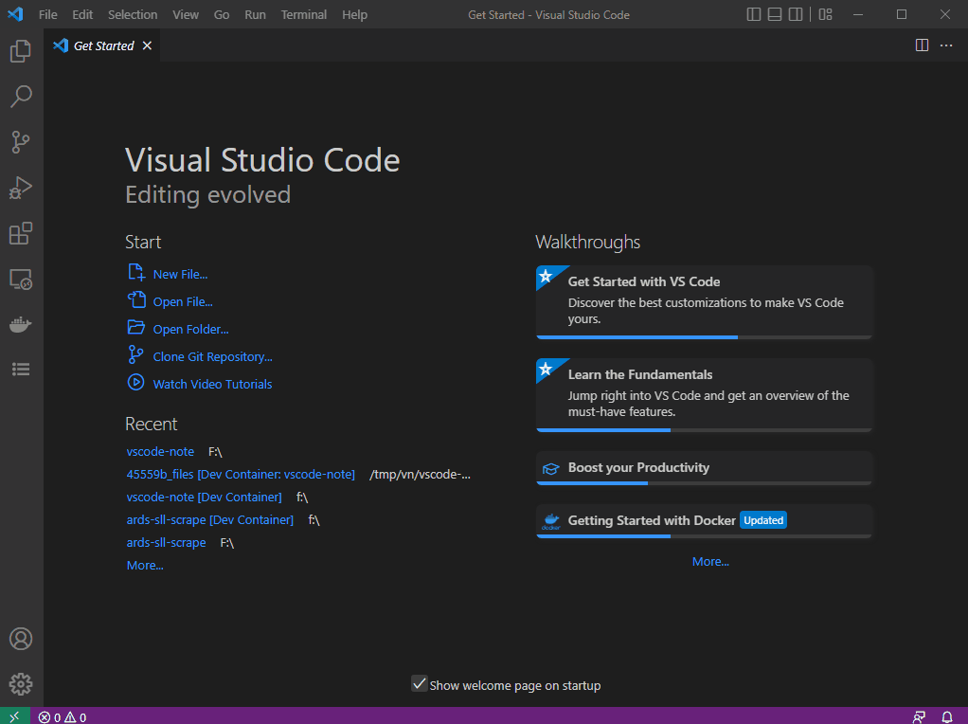Screen dimensions: 968x724
Task: Open the Edit menu
Action: [82, 14]
